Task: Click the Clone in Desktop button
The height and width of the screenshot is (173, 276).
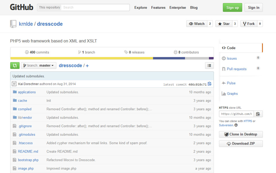Action: pos(241,134)
